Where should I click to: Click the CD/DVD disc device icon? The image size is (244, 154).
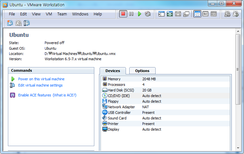pos(105,95)
